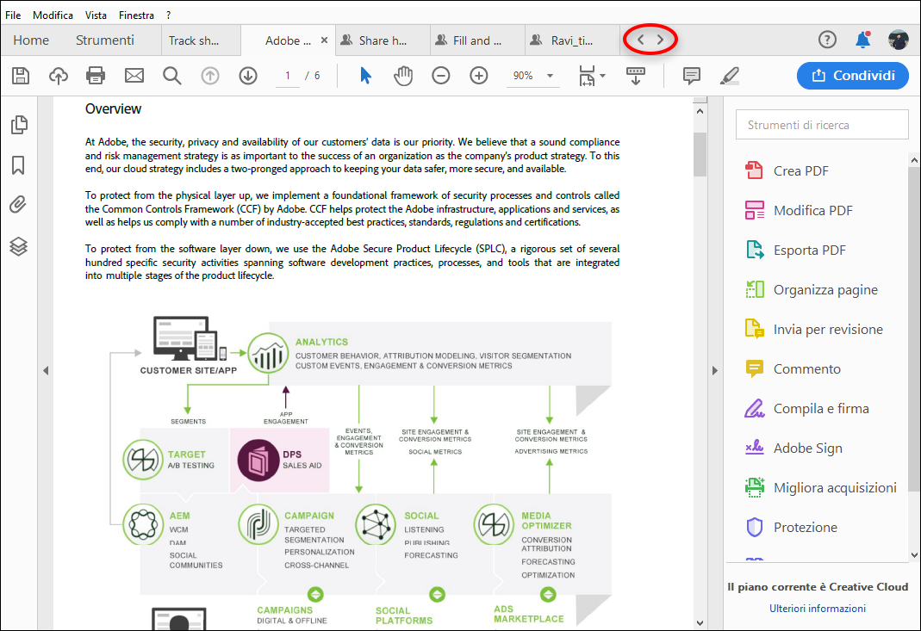
Task: Click the Ulteriori informazioni link
Action: (817, 609)
